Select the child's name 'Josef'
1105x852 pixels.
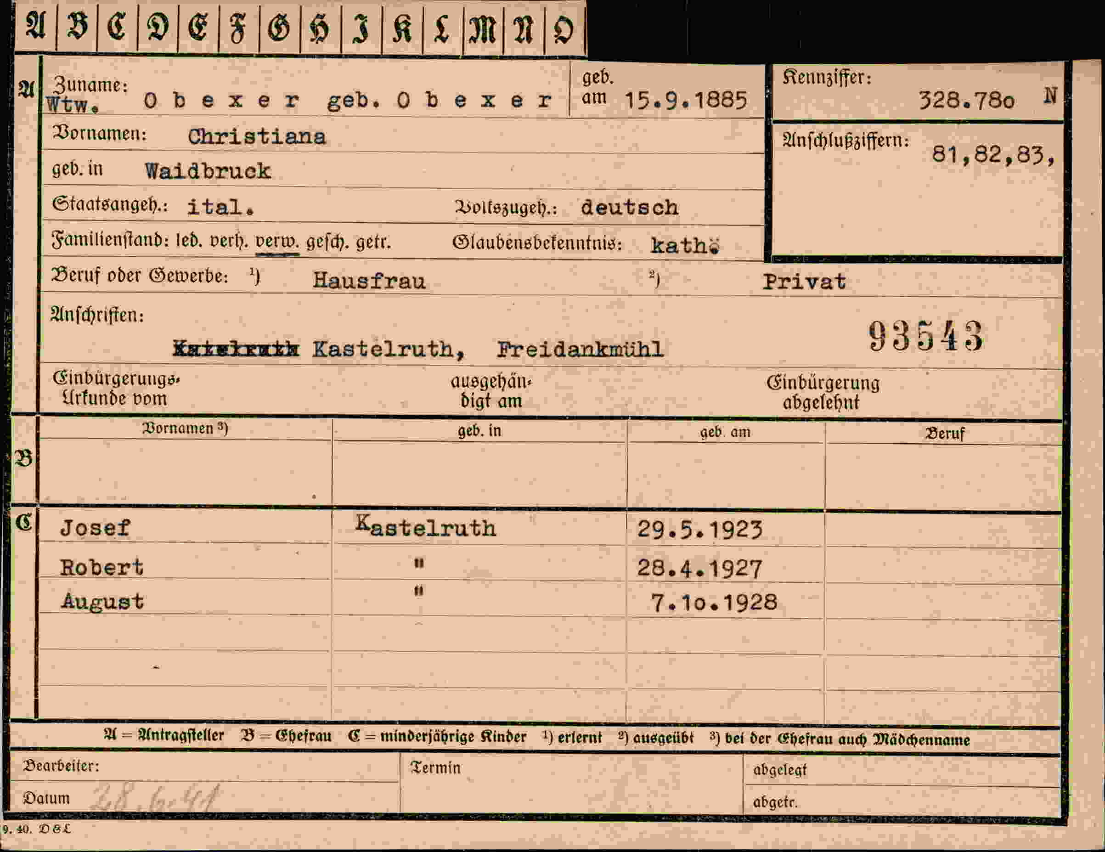[x=95, y=528]
